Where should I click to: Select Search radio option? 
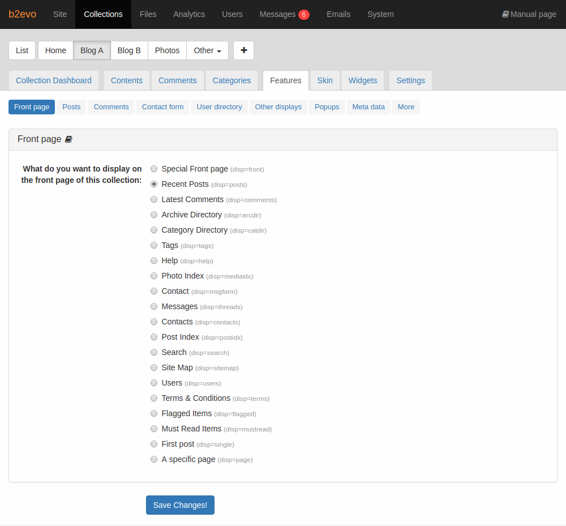point(154,352)
